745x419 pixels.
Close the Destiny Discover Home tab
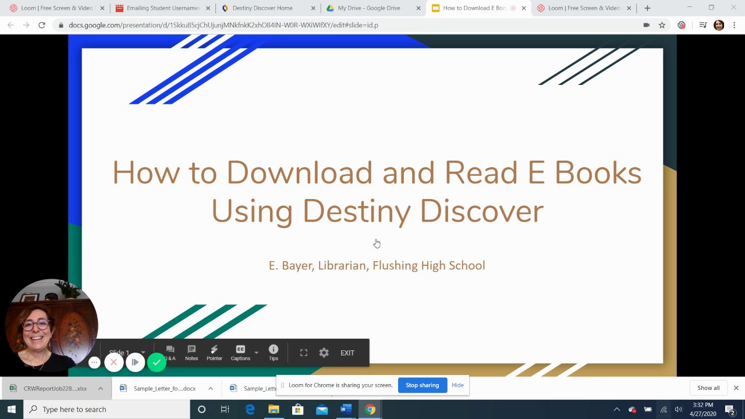point(313,8)
